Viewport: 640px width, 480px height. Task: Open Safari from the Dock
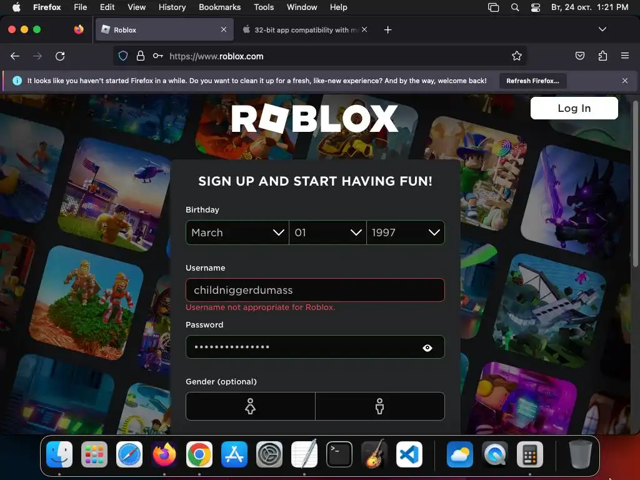[x=129, y=454]
